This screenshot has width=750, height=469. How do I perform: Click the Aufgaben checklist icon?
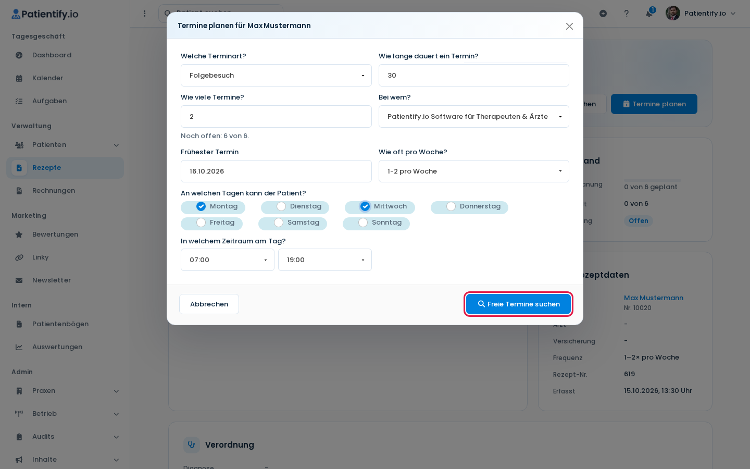click(x=19, y=101)
